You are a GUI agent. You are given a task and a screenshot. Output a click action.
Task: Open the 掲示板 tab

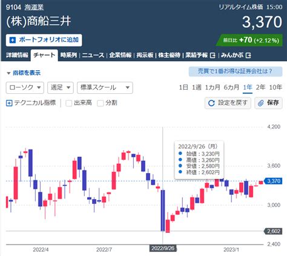click(x=145, y=55)
